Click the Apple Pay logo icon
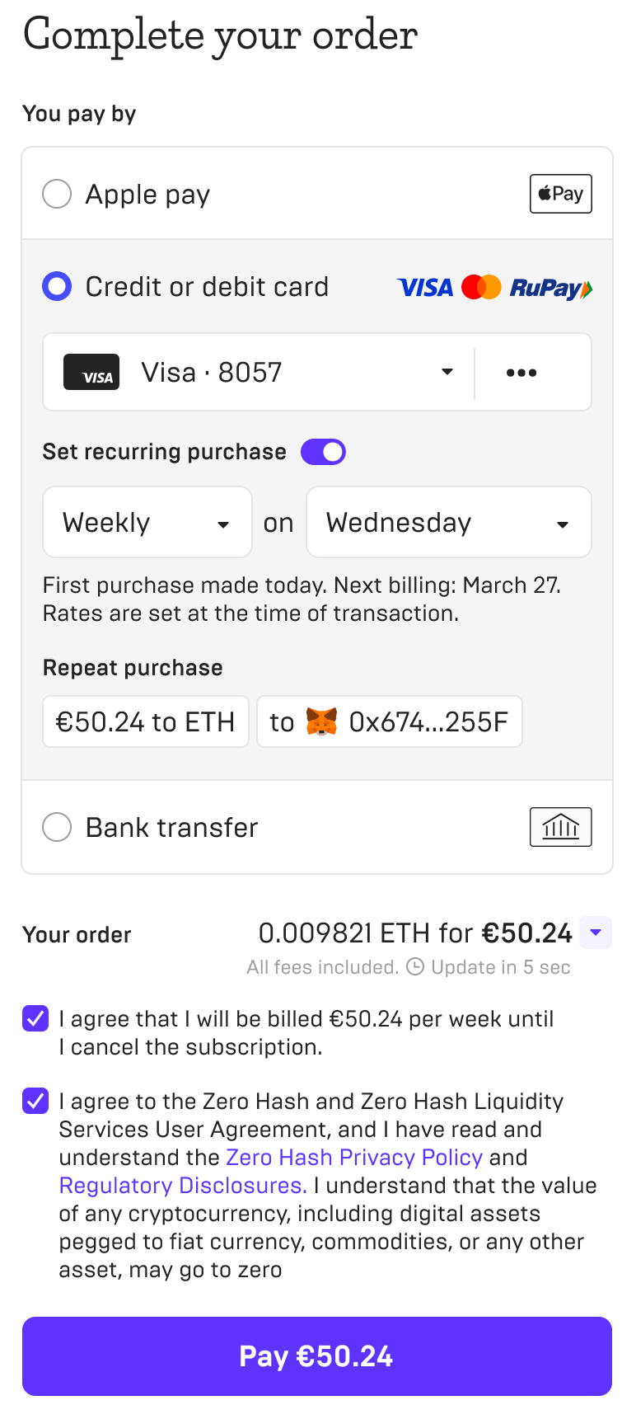 coord(560,194)
